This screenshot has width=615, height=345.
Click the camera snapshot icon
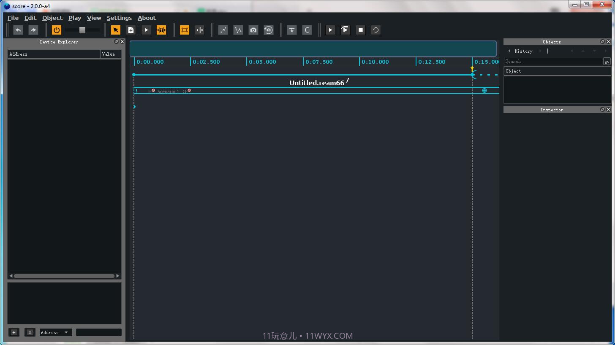253,30
